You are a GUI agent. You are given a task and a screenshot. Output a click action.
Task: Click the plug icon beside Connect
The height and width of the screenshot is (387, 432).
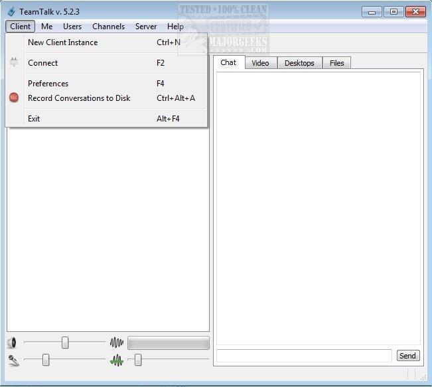tap(14, 63)
